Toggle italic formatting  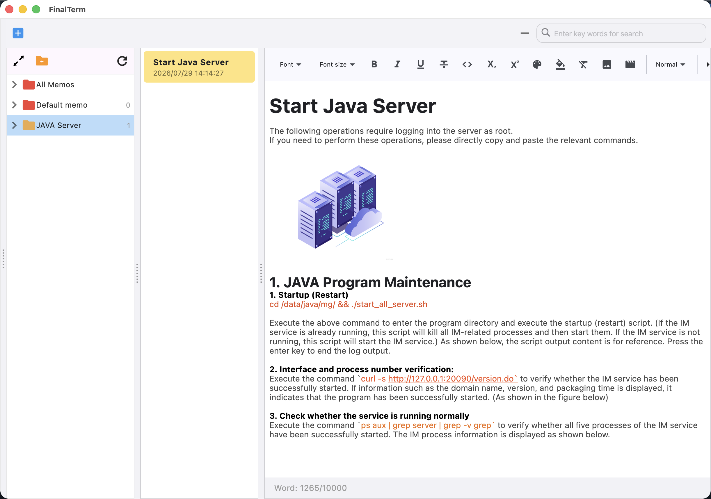[x=397, y=64]
